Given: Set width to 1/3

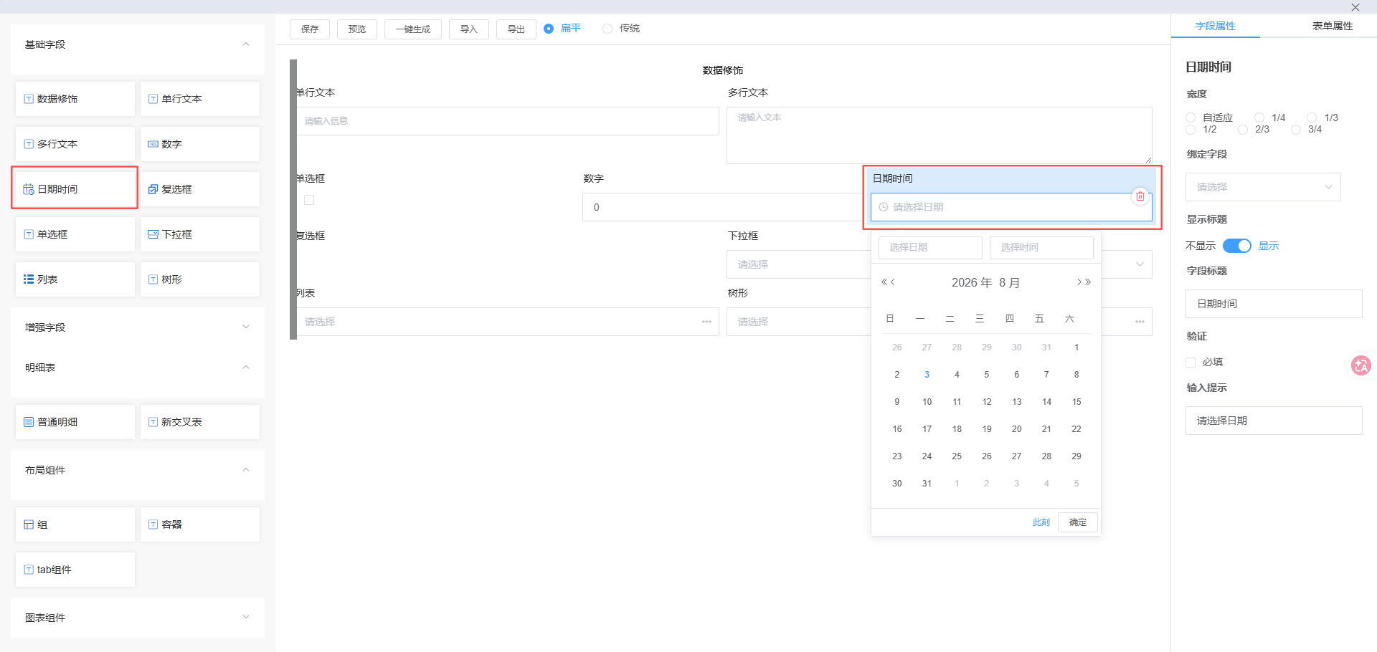Looking at the screenshot, I should pyautogui.click(x=1312, y=118).
